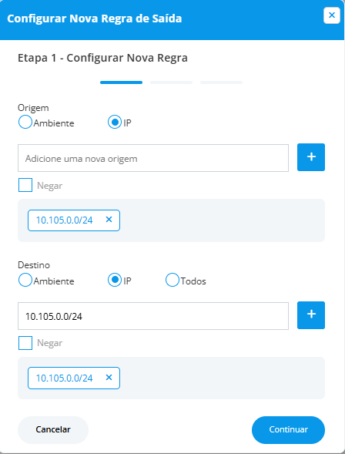Click the plus button to add destino
This screenshot has width=345, height=454.
[311, 315]
